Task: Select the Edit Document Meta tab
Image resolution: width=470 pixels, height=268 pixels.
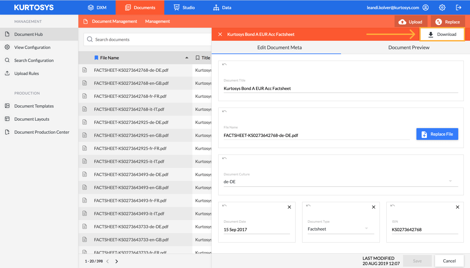Action: [x=280, y=47]
